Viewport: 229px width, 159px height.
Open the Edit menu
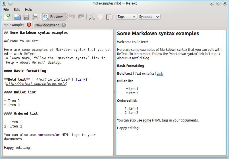tap(17, 10)
